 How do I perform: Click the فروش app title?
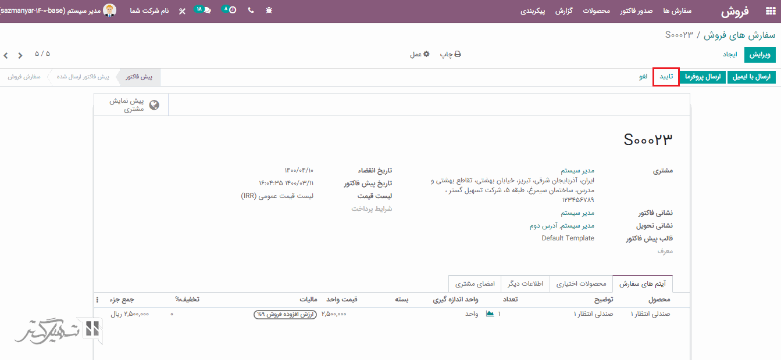(x=735, y=11)
